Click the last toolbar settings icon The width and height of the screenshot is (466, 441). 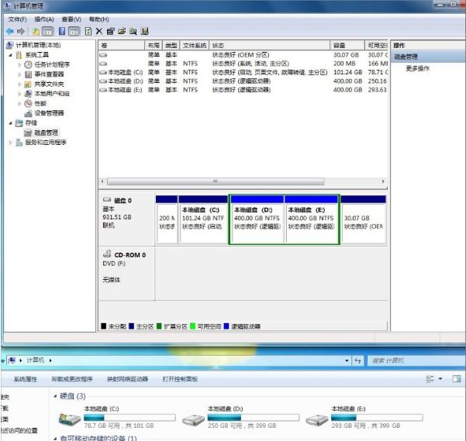(x=145, y=31)
